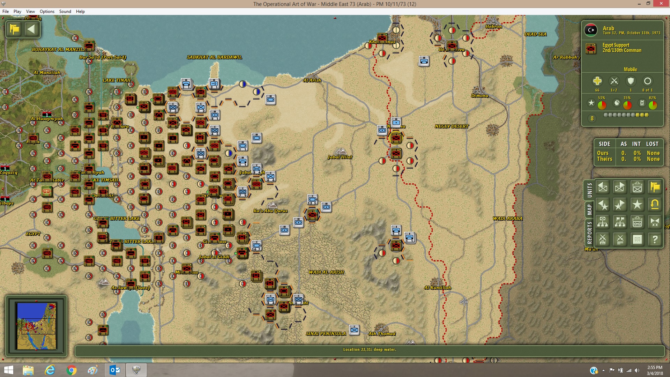Click the yellow flags button at top-left of map
670x377 pixels.
pos(15,29)
